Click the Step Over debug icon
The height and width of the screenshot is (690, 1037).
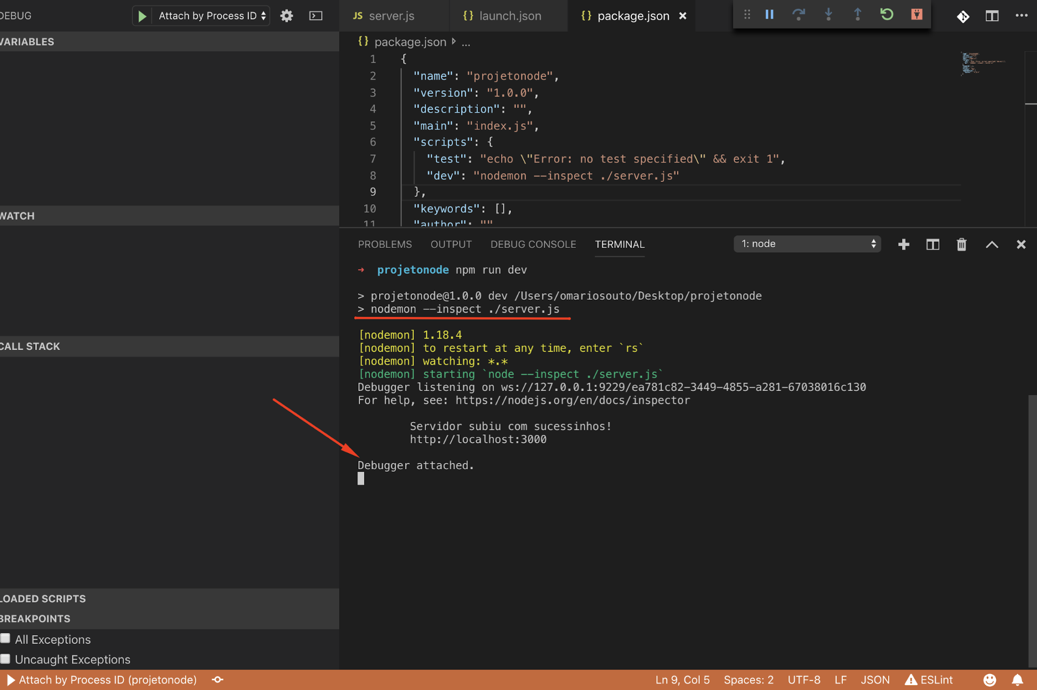799,15
